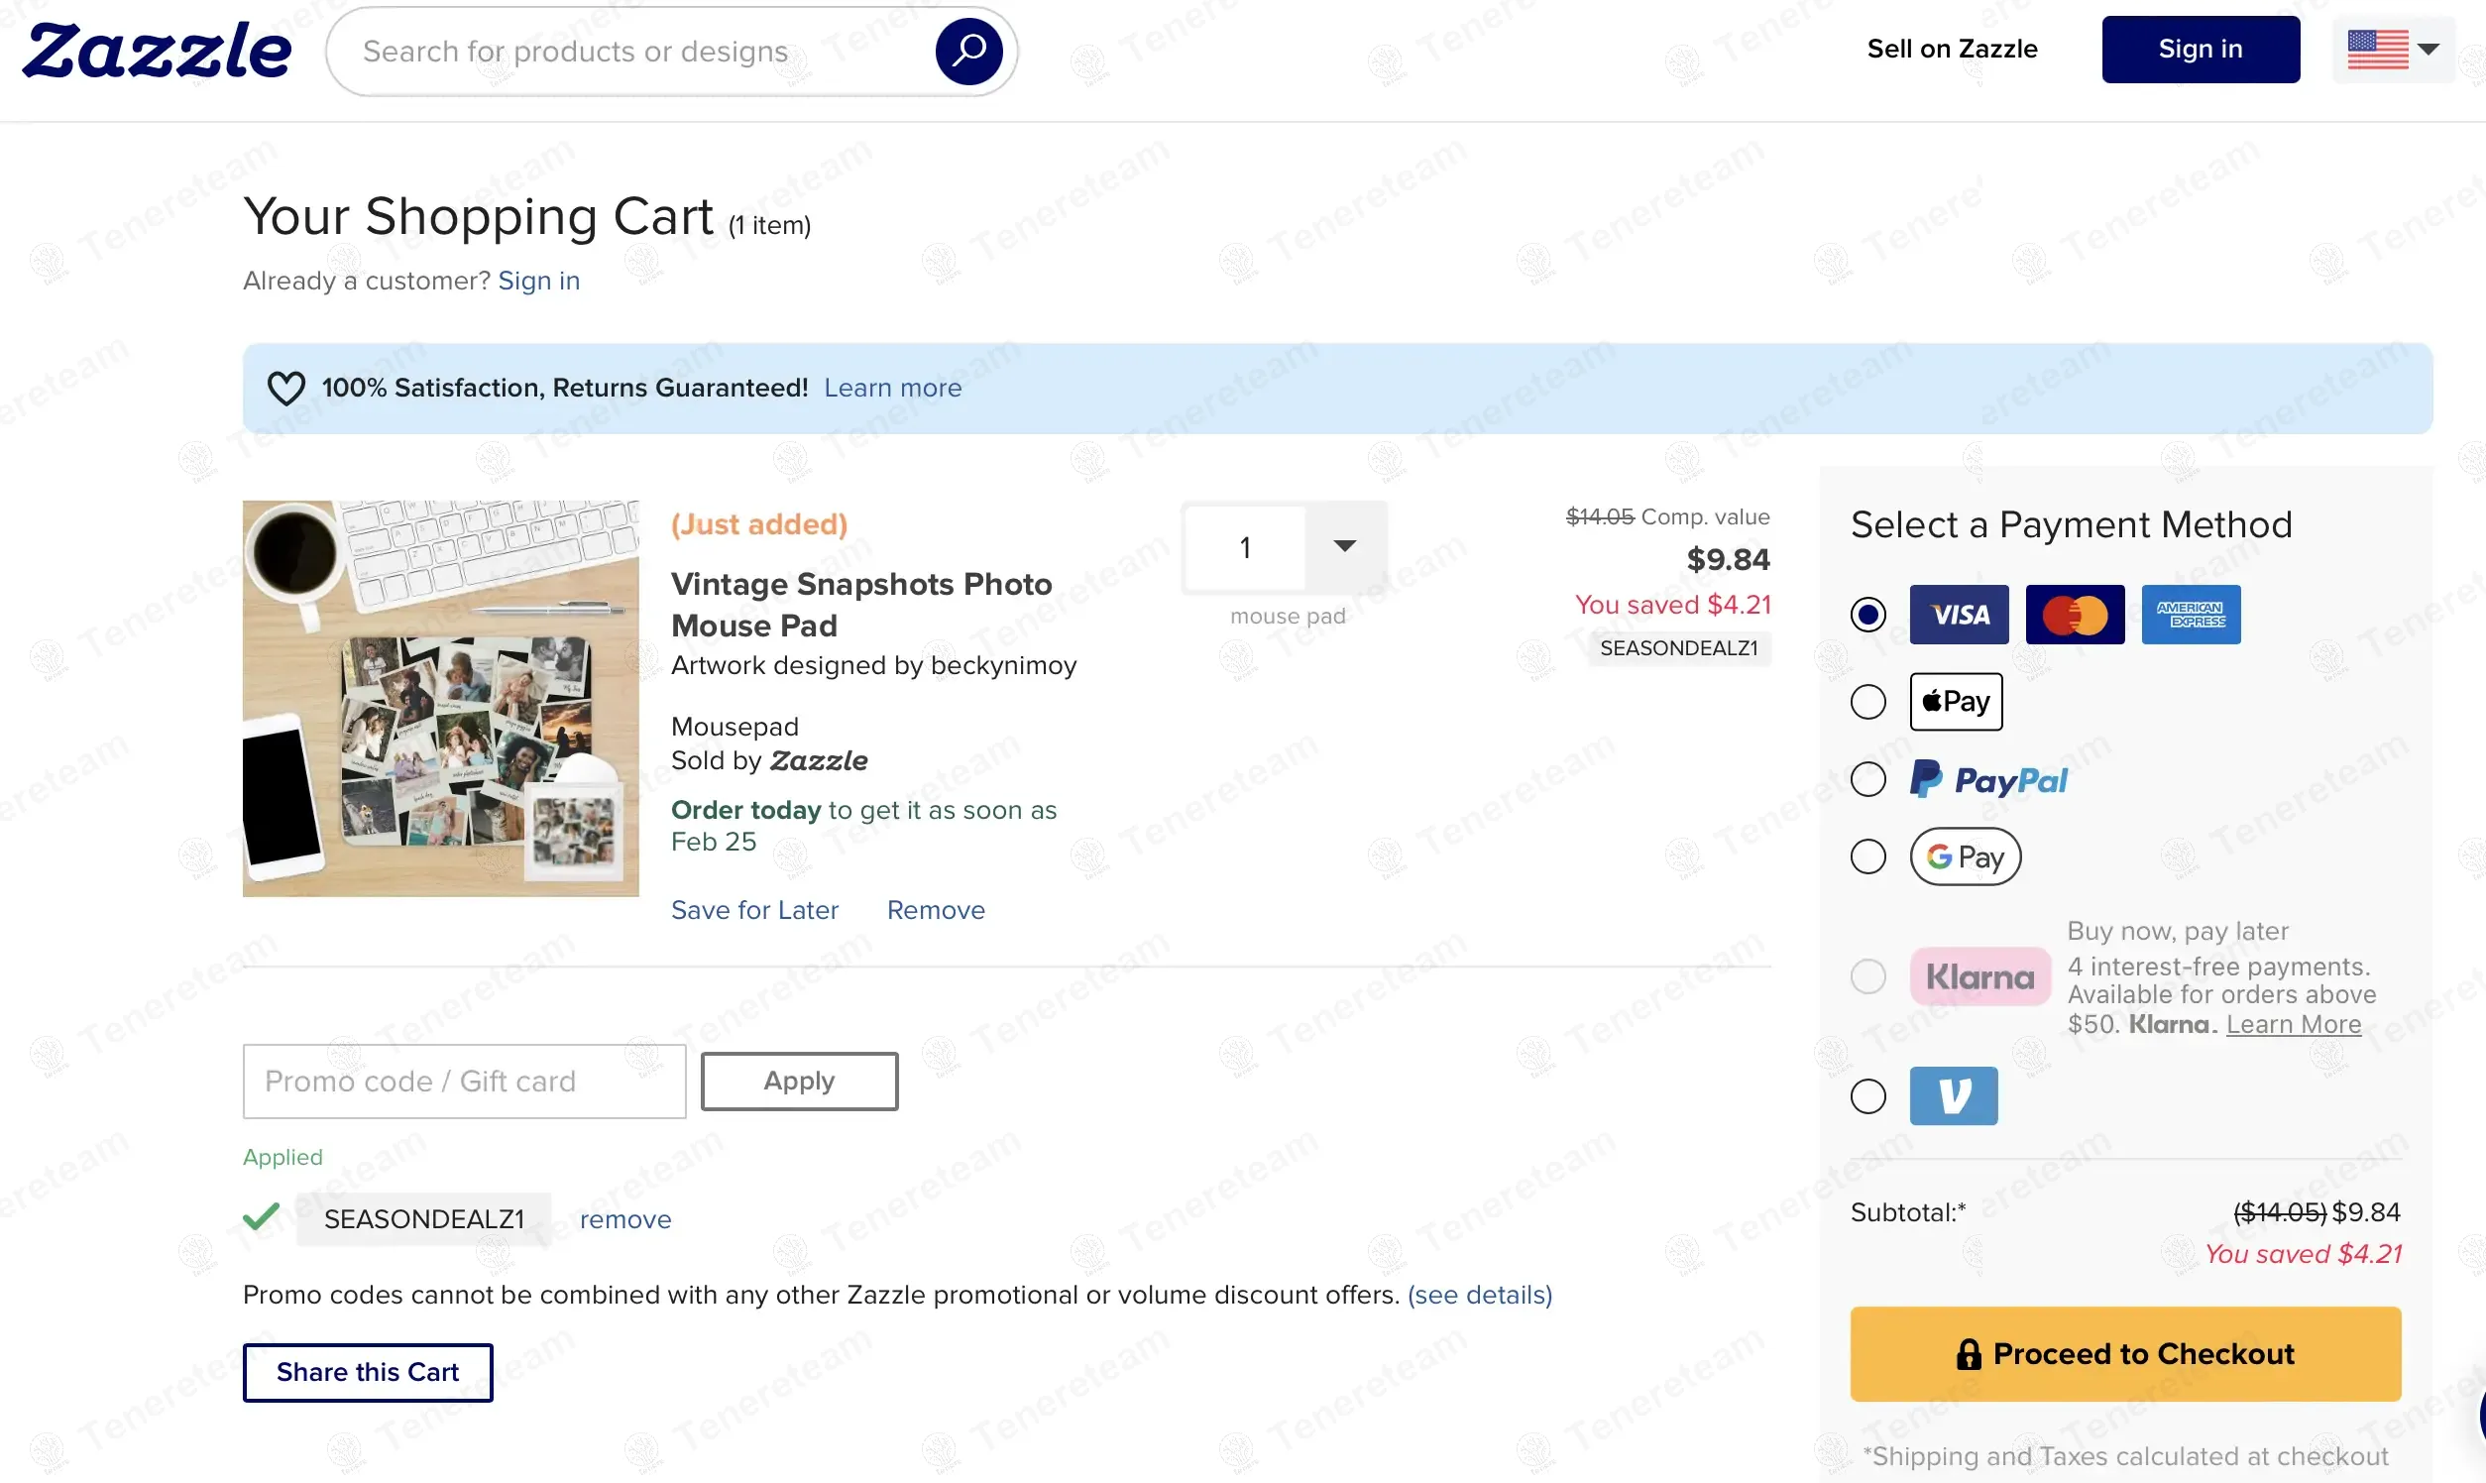
Task: Open Sell on Zazzle menu item
Action: coord(1952,49)
